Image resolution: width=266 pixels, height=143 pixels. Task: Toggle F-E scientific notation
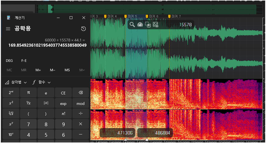pyautogui.click(x=24, y=61)
